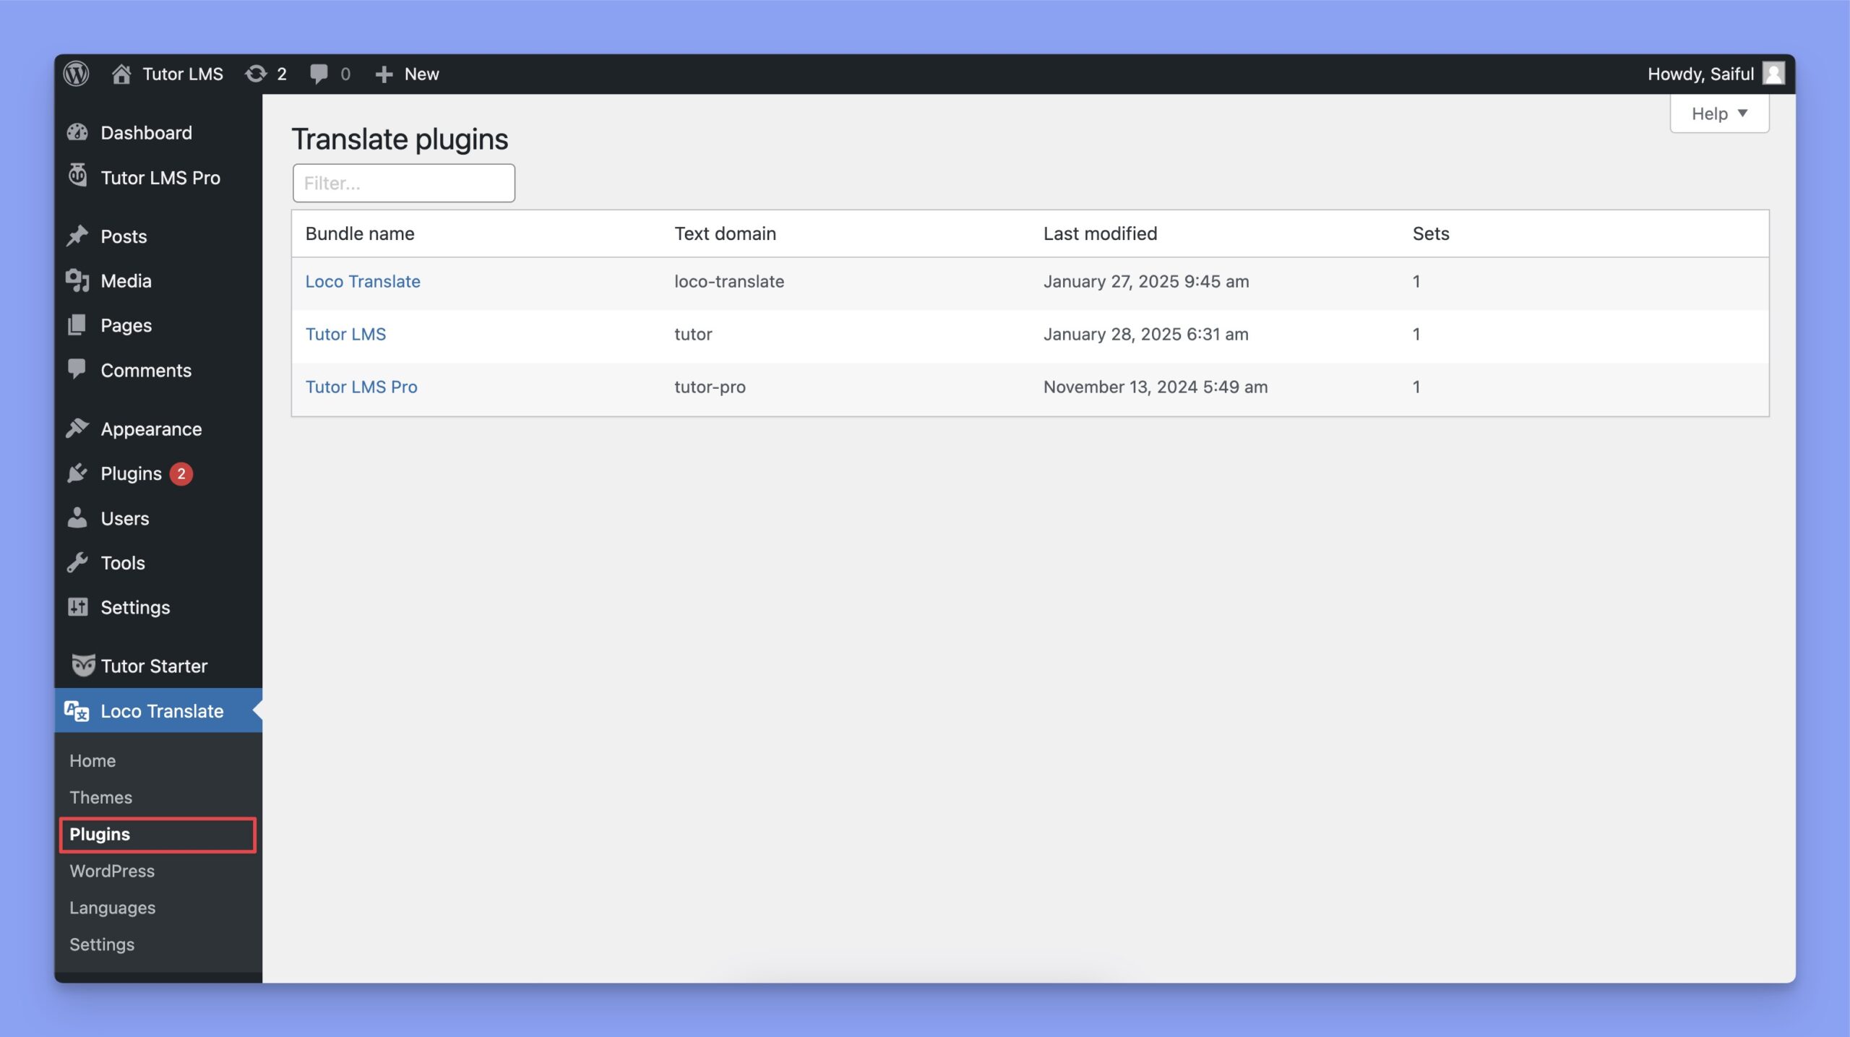Image resolution: width=1850 pixels, height=1037 pixels.
Task: Click the Settings sliders icon
Action: tap(77, 607)
